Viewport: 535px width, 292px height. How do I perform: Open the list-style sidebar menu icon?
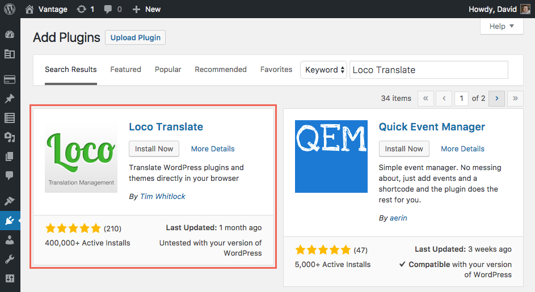pos(10,118)
